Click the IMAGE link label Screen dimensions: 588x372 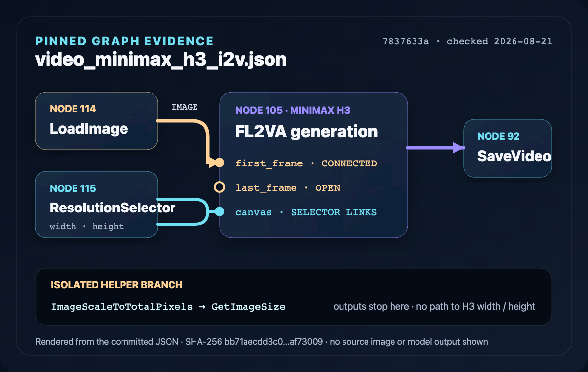point(185,107)
